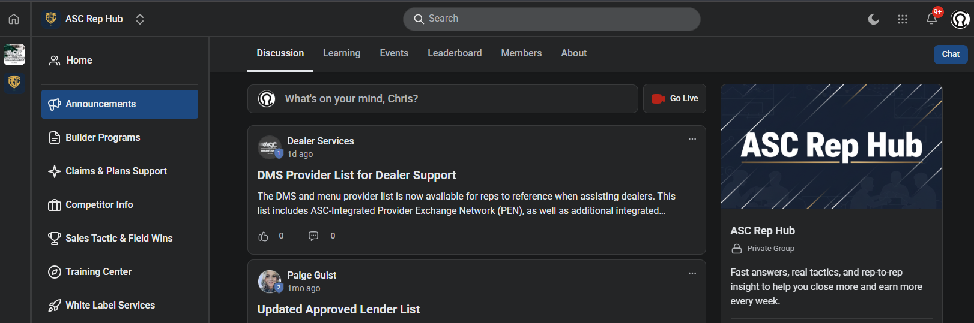Open Claims & Plans Support space
The width and height of the screenshot is (974, 323).
(x=120, y=171)
